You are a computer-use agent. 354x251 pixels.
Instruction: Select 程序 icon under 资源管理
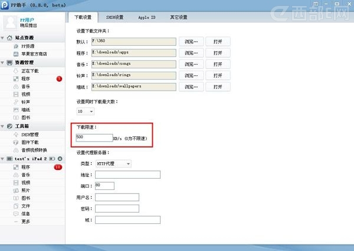click(x=16, y=79)
